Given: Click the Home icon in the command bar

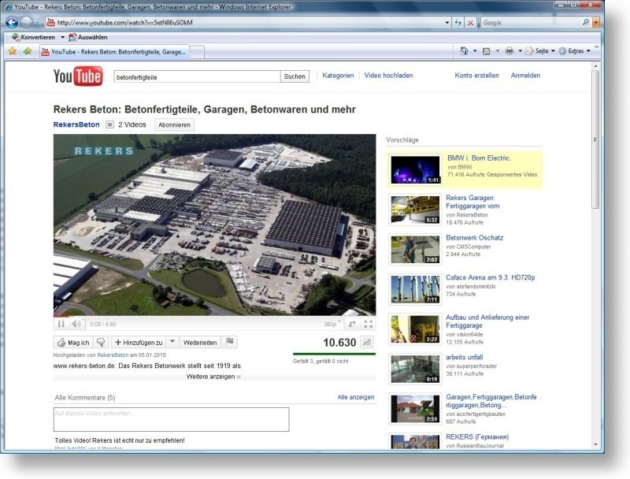Looking at the screenshot, I should 464,51.
